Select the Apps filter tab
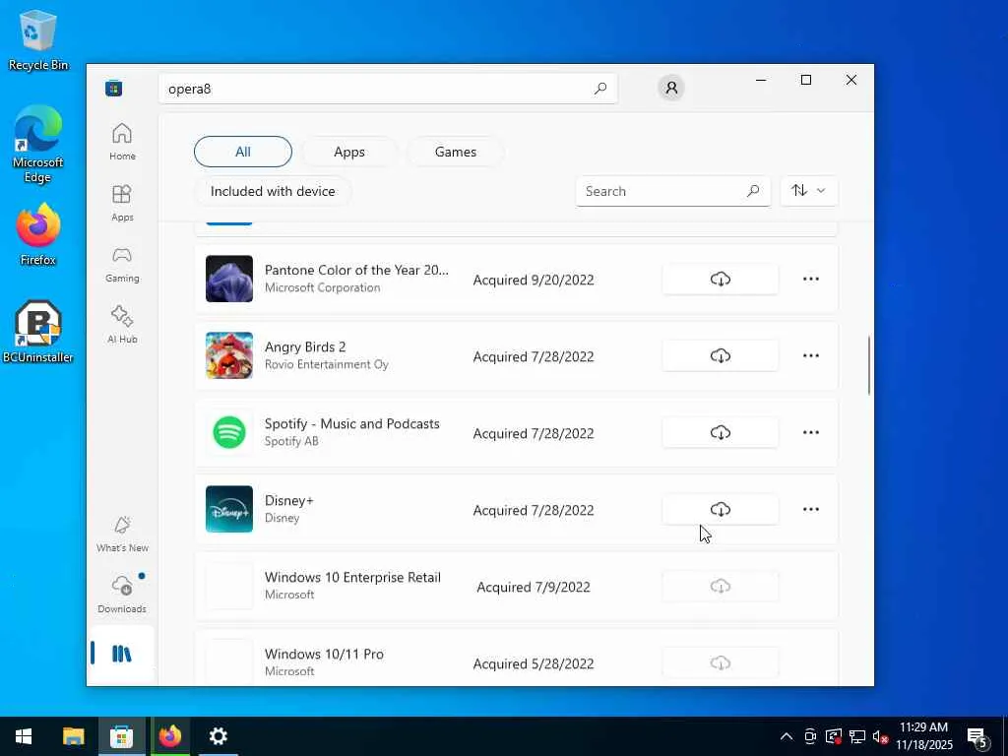Image resolution: width=1008 pixels, height=756 pixels. (x=349, y=152)
